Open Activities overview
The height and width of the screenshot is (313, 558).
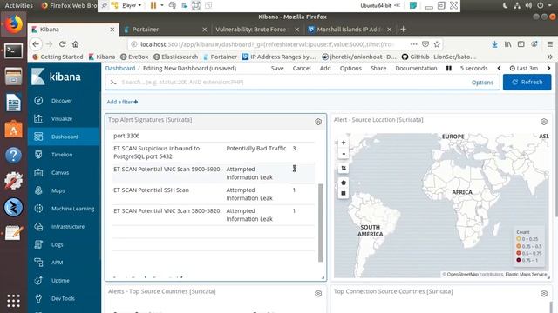(18, 5)
